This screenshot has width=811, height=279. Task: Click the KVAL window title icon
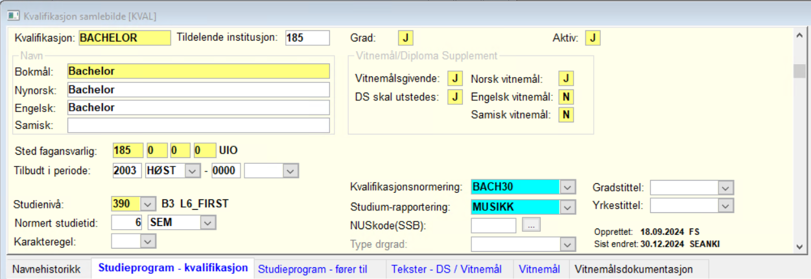click(x=12, y=15)
